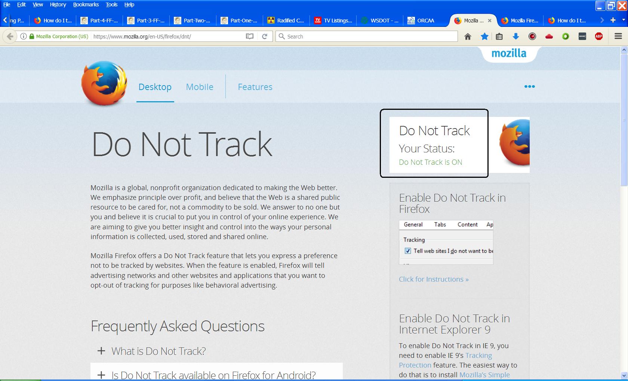Open the three-dots page menu
Image resolution: width=628 pixels, height=381 pixels.
[529, 86]
